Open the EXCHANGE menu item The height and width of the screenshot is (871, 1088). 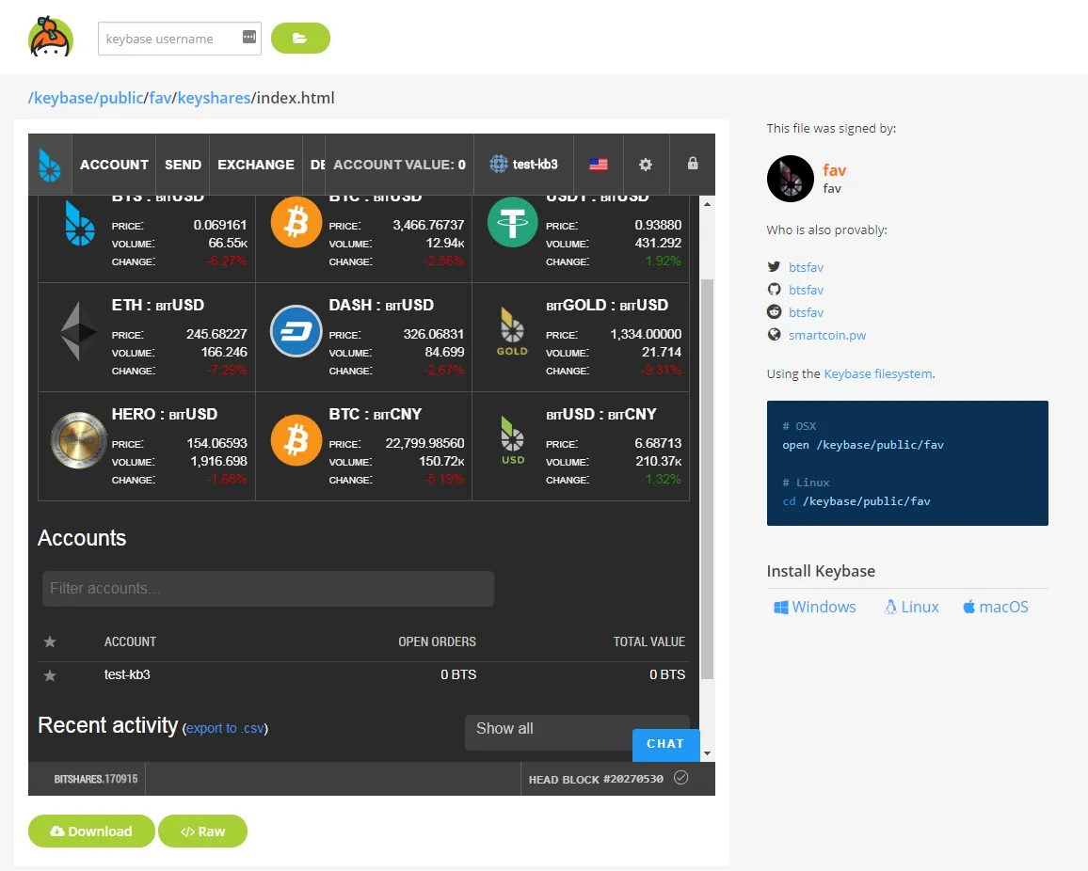coord(255,165)
